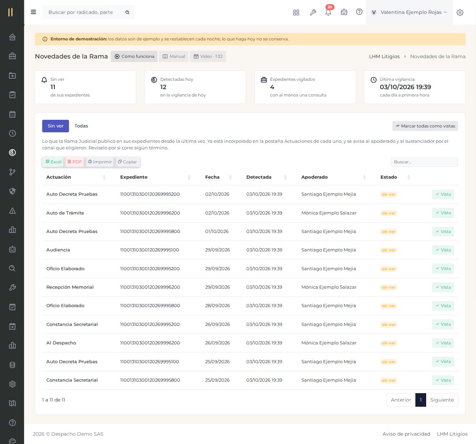Export table to Excel
Screen dimensions: 476x444
[53, 162]
